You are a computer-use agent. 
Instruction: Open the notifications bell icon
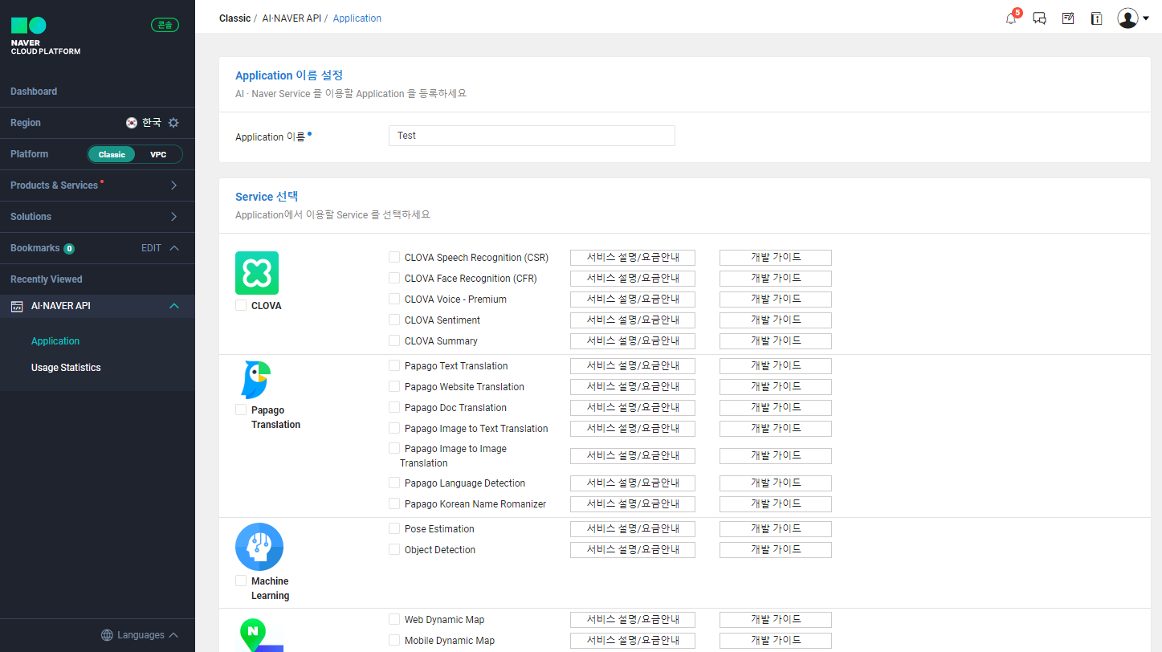1011,18
